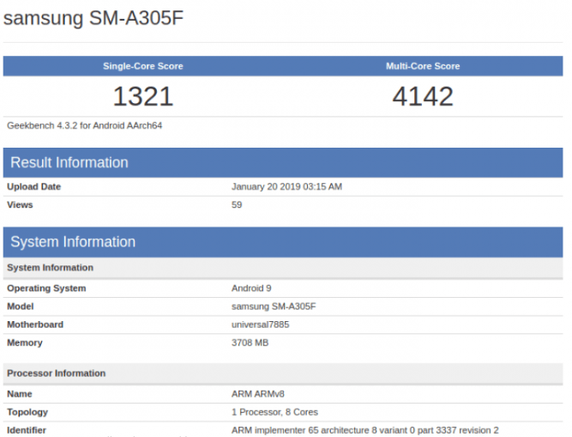Select the 'Operating System' row label
Image resolution: width=572 pixels, height=437 pixels.
pos(46,288)
